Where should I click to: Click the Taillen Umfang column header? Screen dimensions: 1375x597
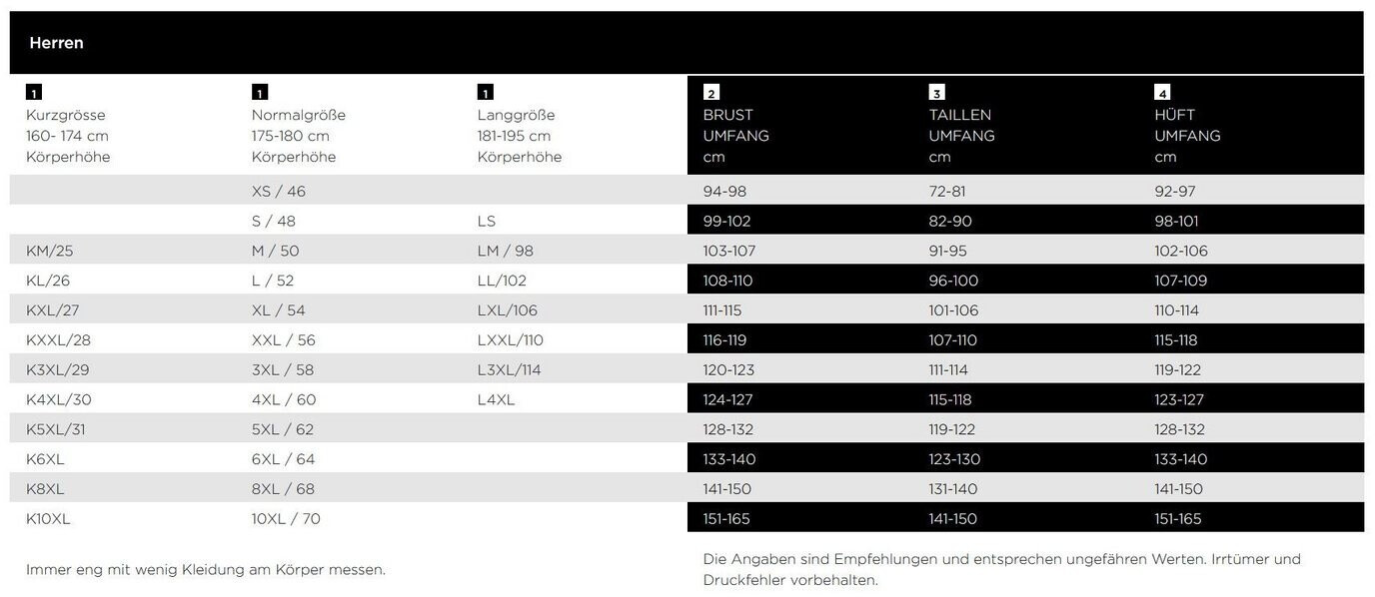point(961,126)
